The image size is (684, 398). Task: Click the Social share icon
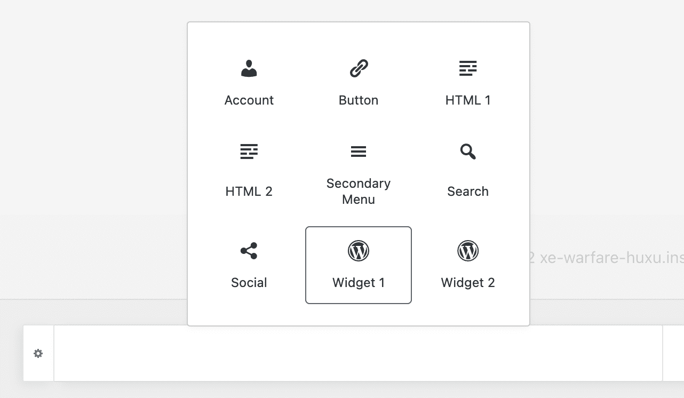pos(249,251)
